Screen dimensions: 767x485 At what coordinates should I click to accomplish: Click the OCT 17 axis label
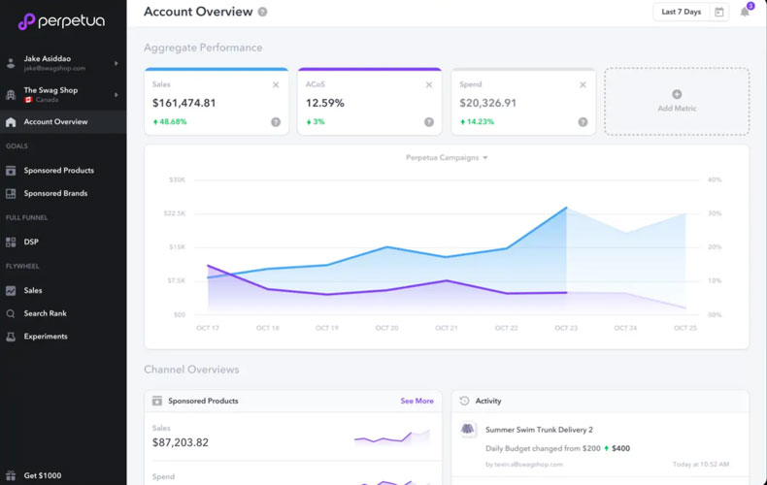(208, 328)
